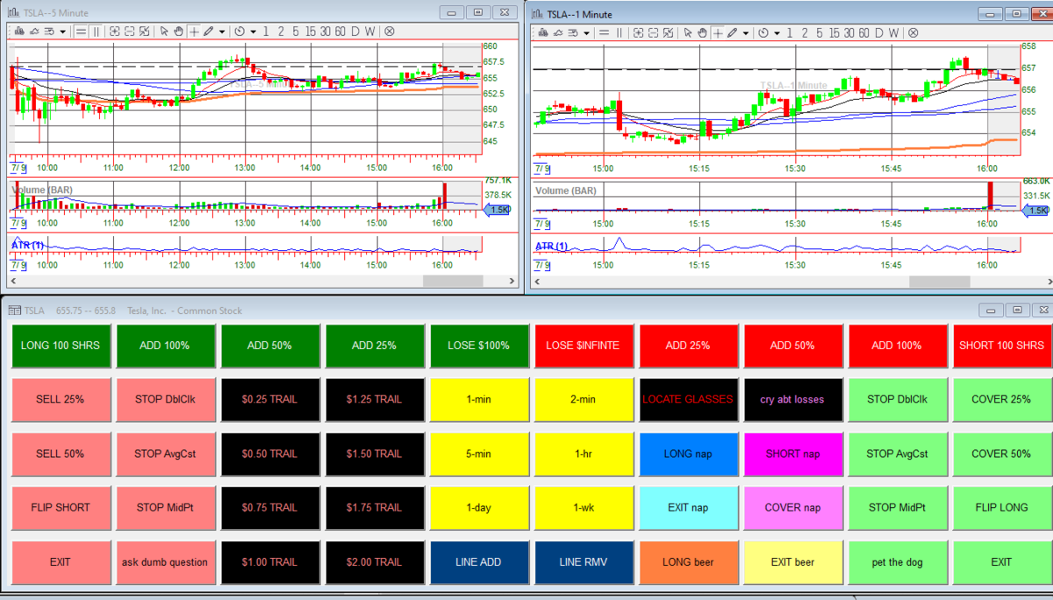Click the LONG 100 SHRS button

61,345
